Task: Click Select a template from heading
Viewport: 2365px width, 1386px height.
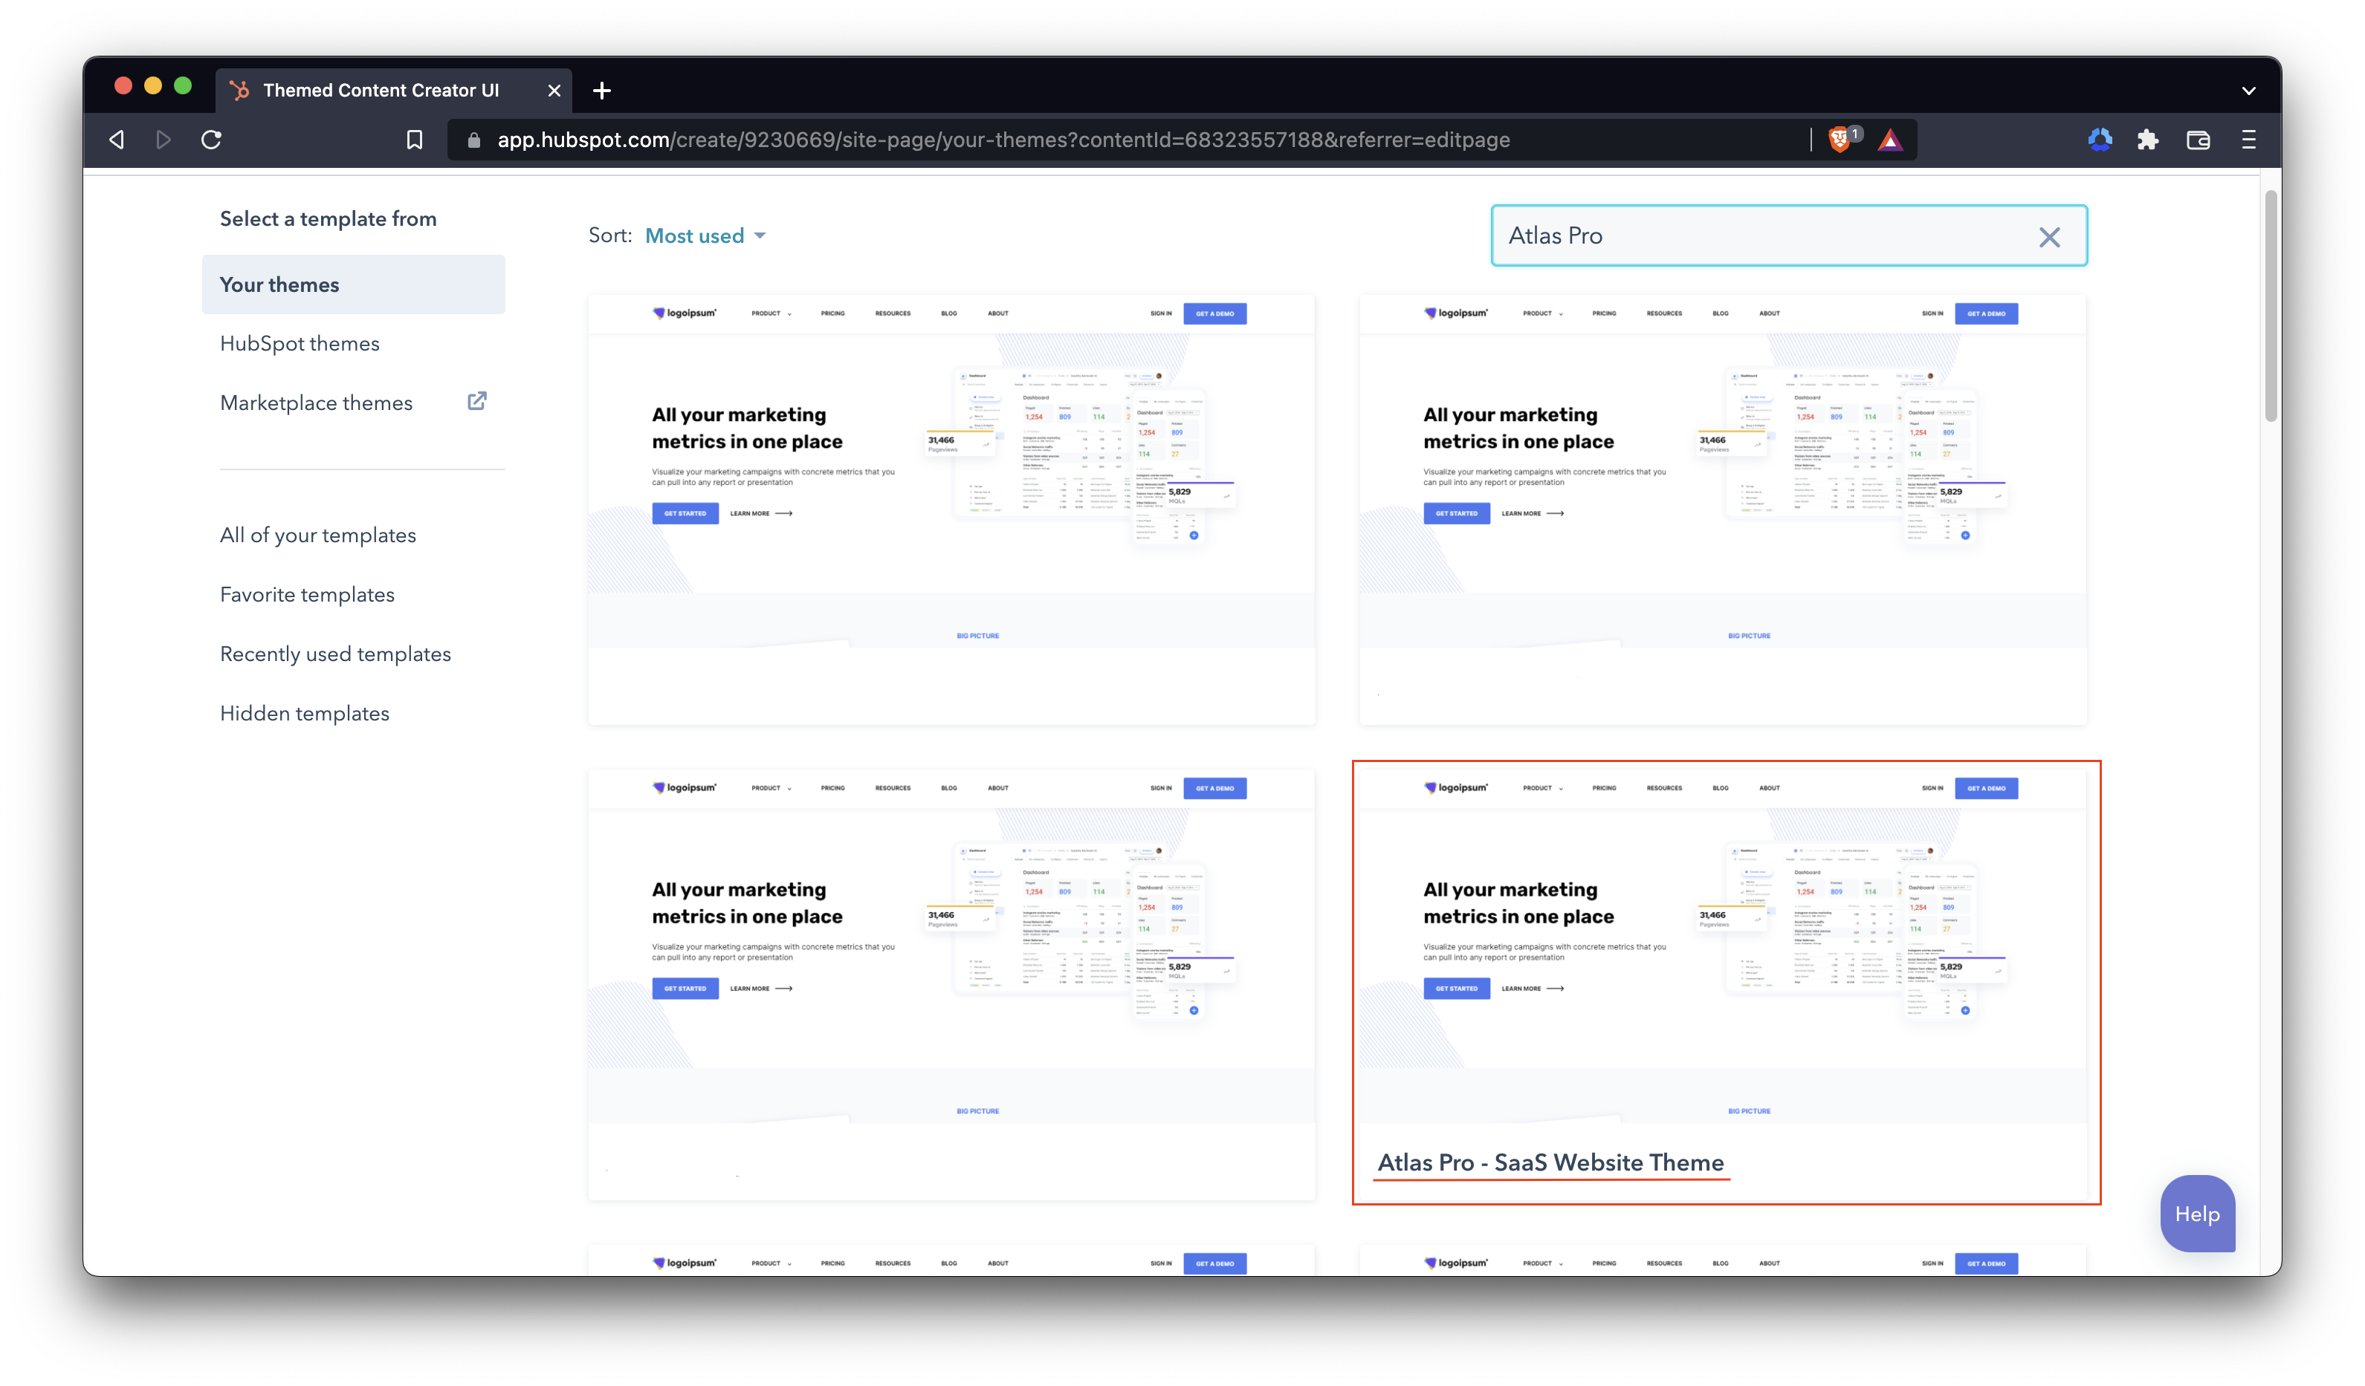Action: pyautogui.click(x=329, y=218)
